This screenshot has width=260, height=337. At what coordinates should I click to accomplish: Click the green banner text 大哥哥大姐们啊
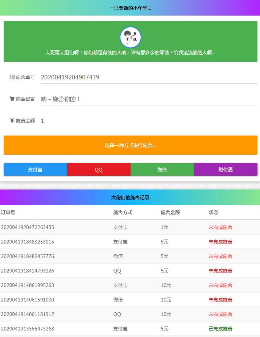(130, 53)
